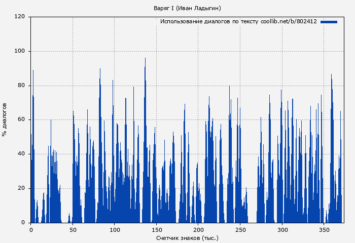The height and width of the screenshot is (243, 355).
Task: Click the 300 tick label on the x-axis
Action: [x=282, y=229]
